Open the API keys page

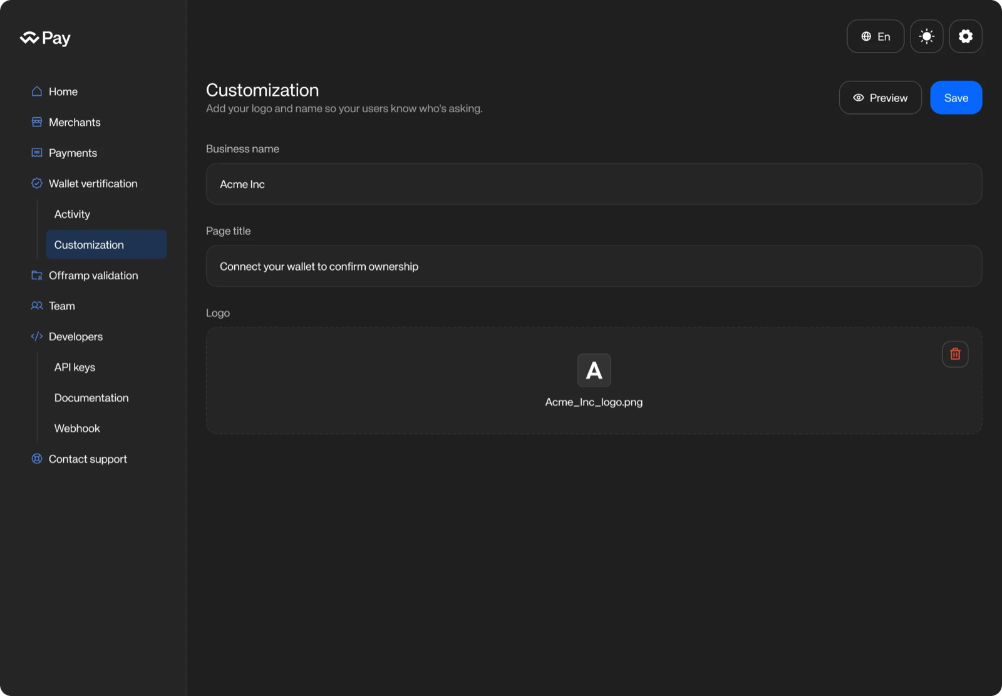[75, 367]
